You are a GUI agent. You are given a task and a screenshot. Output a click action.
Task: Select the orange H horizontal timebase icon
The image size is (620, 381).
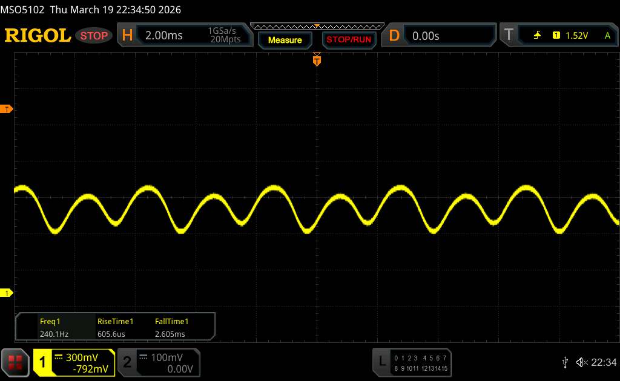coord(127,36)
